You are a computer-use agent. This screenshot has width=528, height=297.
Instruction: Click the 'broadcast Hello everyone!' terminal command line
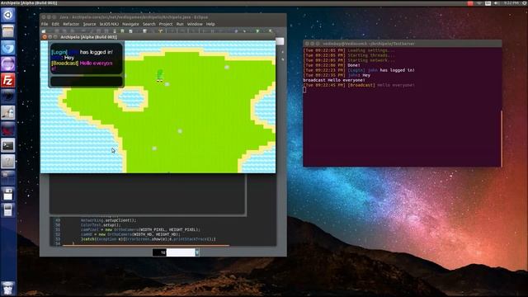pyautogui.click(x=334, y=80)
